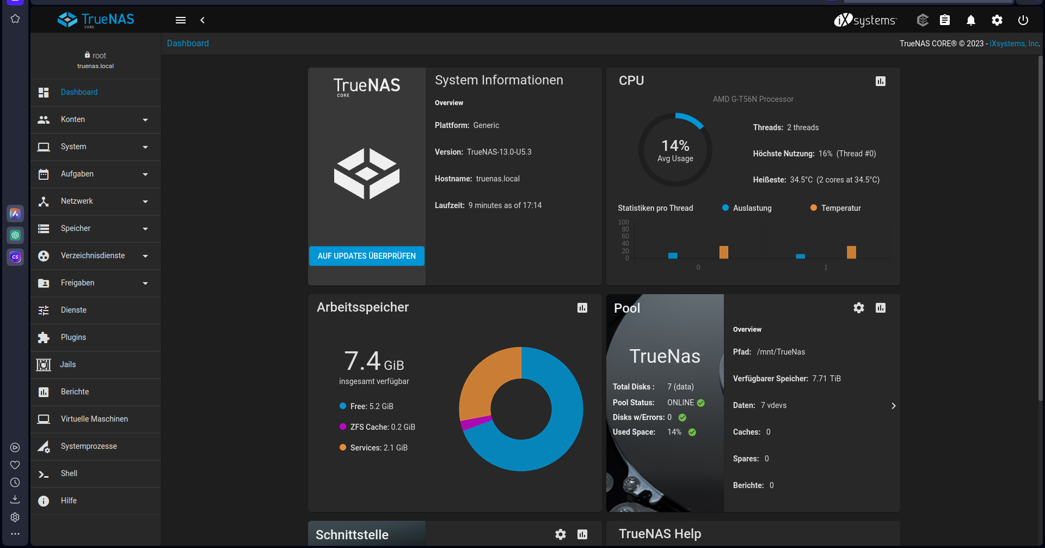Screen dimensions: 1045x548
Task: Click the Version TrueNAS-13.0-U5.3 text
Action: 483,152
